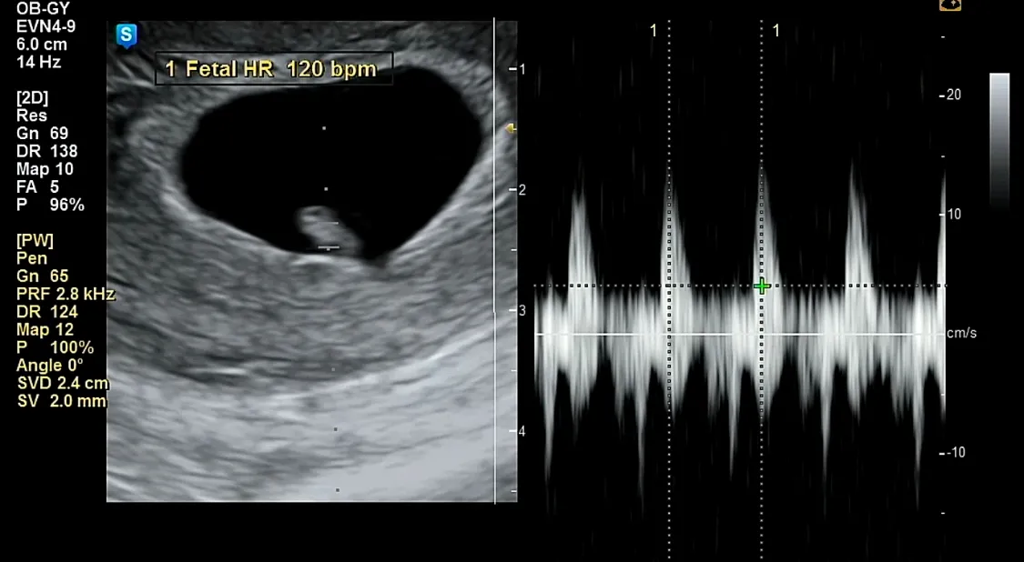Click the cm/s velocity unit label
Image resolution: width=1024 pixels, height=562 pixels.
click(x=961, y=334)
